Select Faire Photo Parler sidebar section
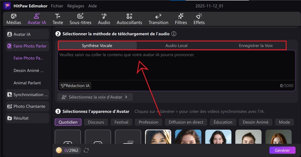Screen dimensions: 301x157 [x=27, y=46]
